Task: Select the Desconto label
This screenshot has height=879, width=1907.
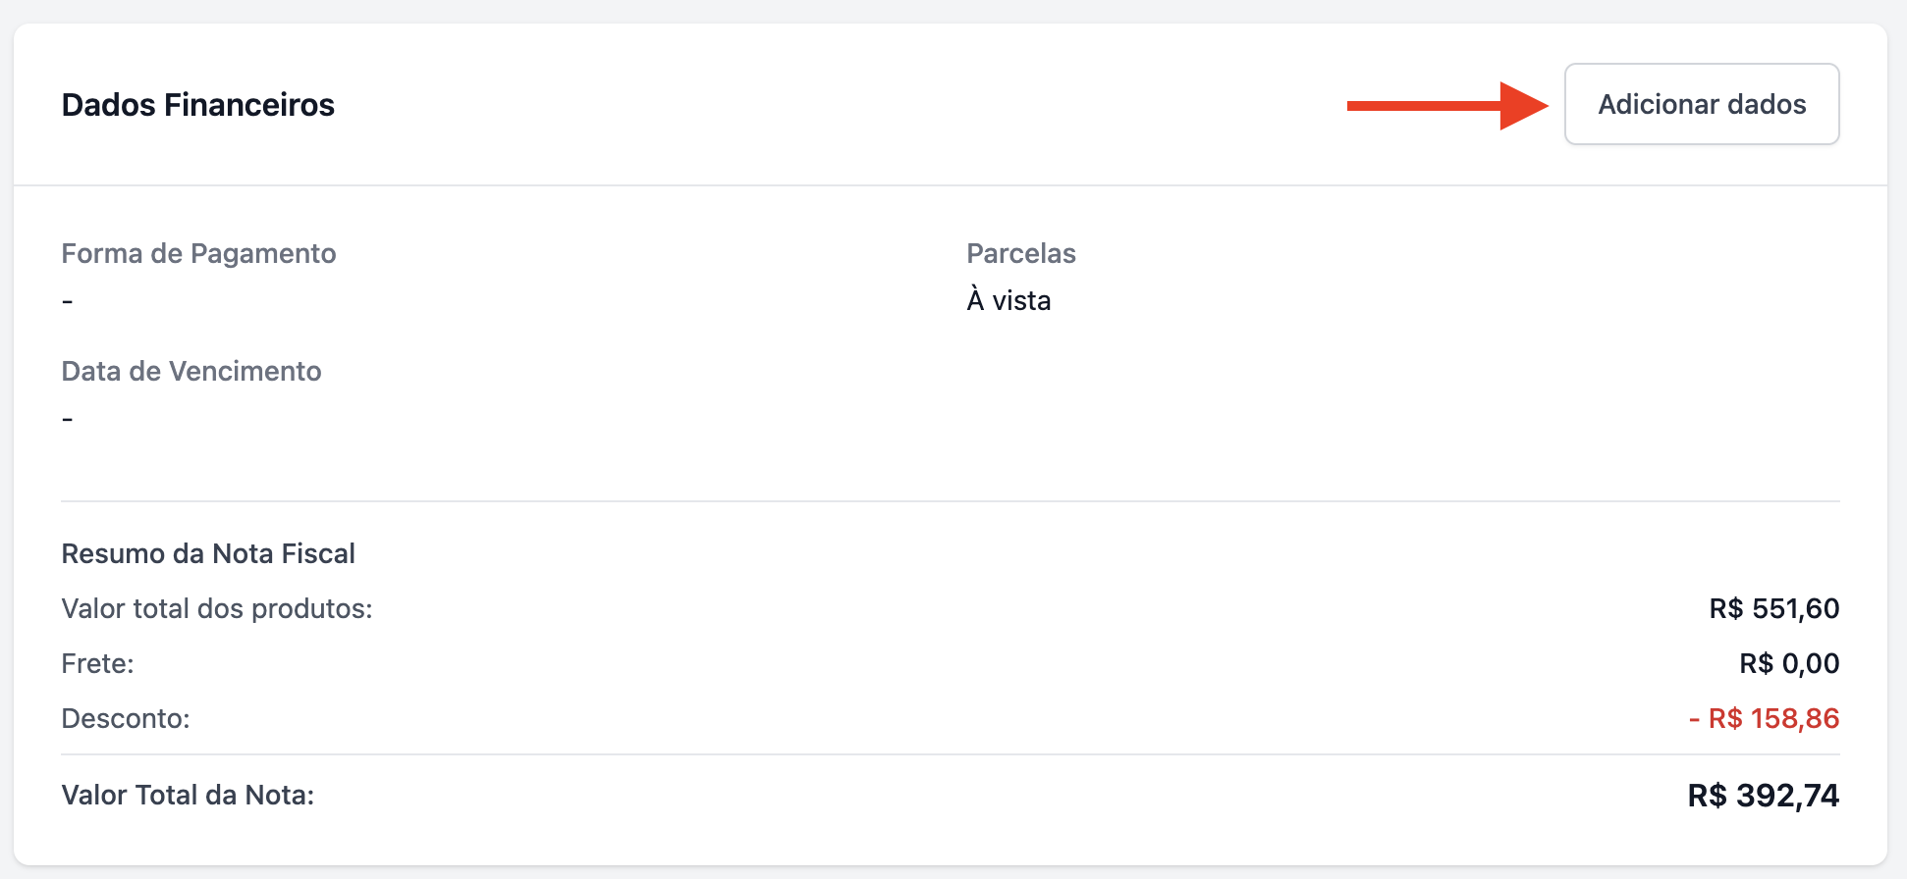Action: [126, 718]
